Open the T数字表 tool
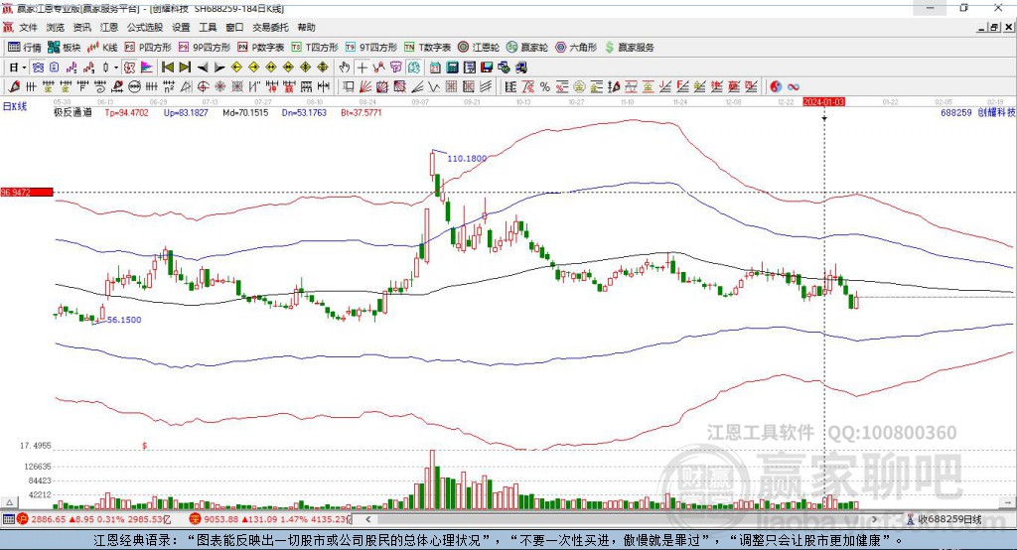Viewport: 1017px width, 550px height. coord(427,48)
